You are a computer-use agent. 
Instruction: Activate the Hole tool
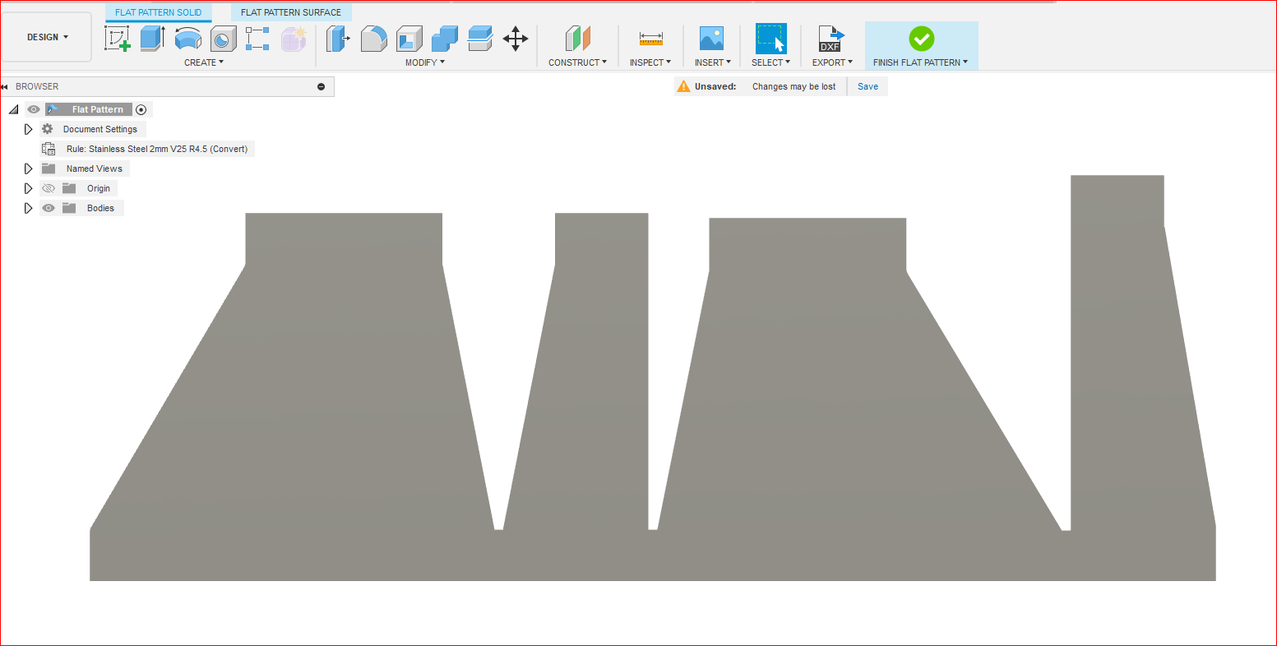click(222, 38)
